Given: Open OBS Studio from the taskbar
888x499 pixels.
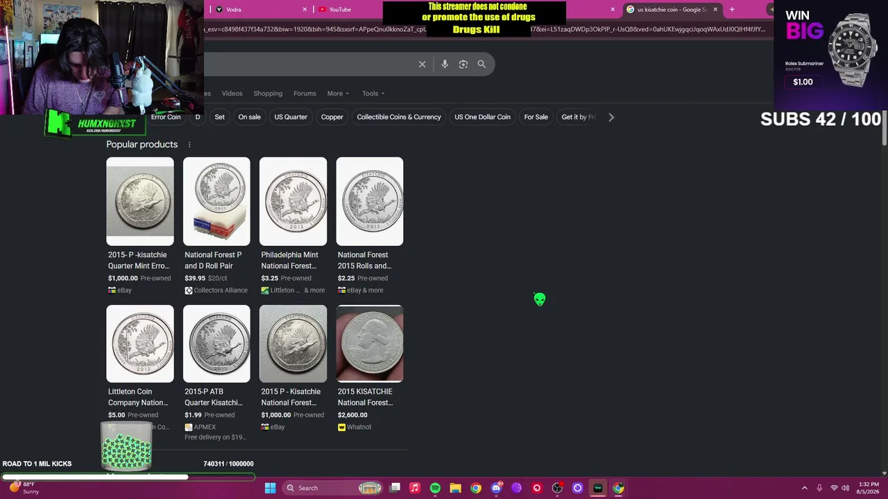Looking at the screenshot, I should point(557,488).
